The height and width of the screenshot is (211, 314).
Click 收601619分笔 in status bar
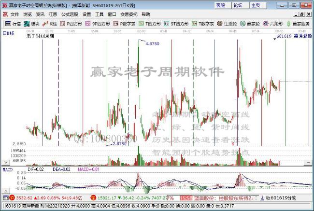[x=281, y=198]
